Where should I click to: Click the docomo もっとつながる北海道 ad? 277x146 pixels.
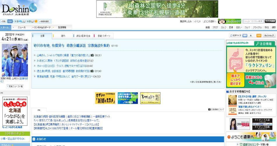click(x=15, y=111)
